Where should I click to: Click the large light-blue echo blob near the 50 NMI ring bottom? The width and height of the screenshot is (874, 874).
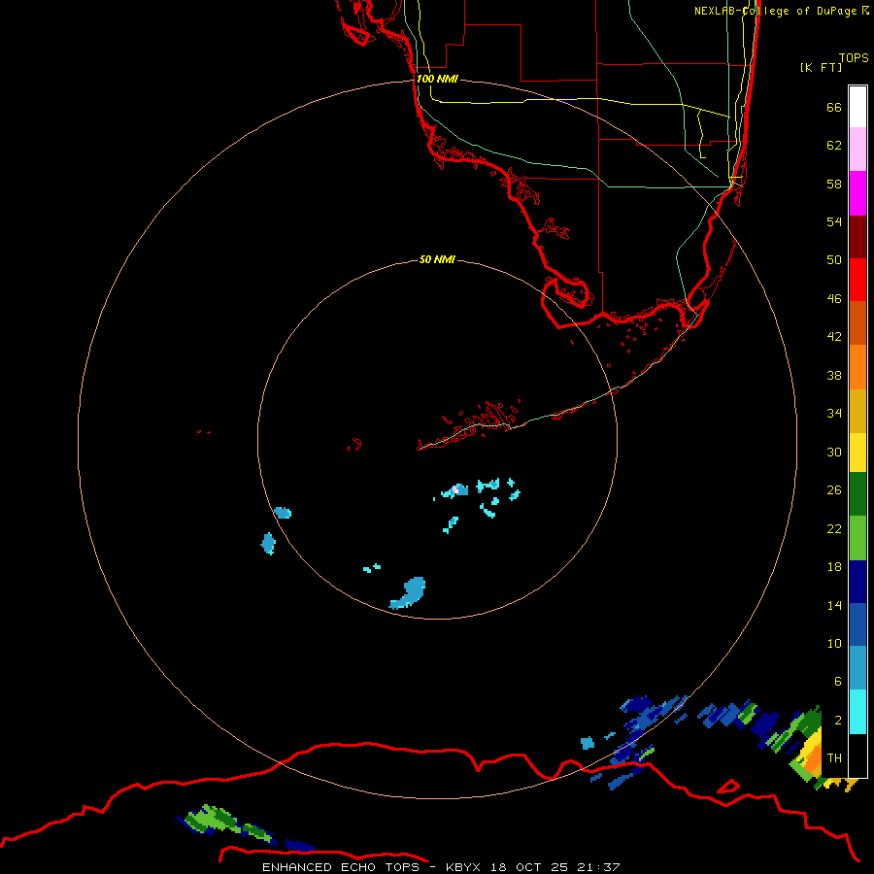tap(409, 592)
